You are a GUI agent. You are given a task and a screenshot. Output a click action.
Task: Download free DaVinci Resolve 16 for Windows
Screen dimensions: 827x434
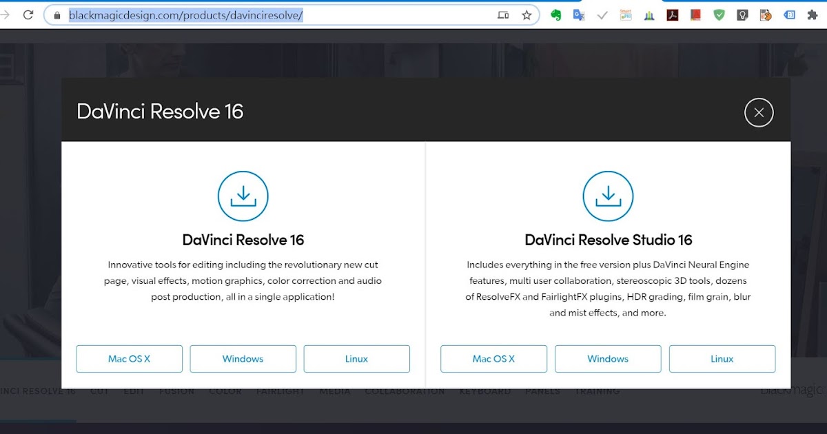click(x=243, y=359)
